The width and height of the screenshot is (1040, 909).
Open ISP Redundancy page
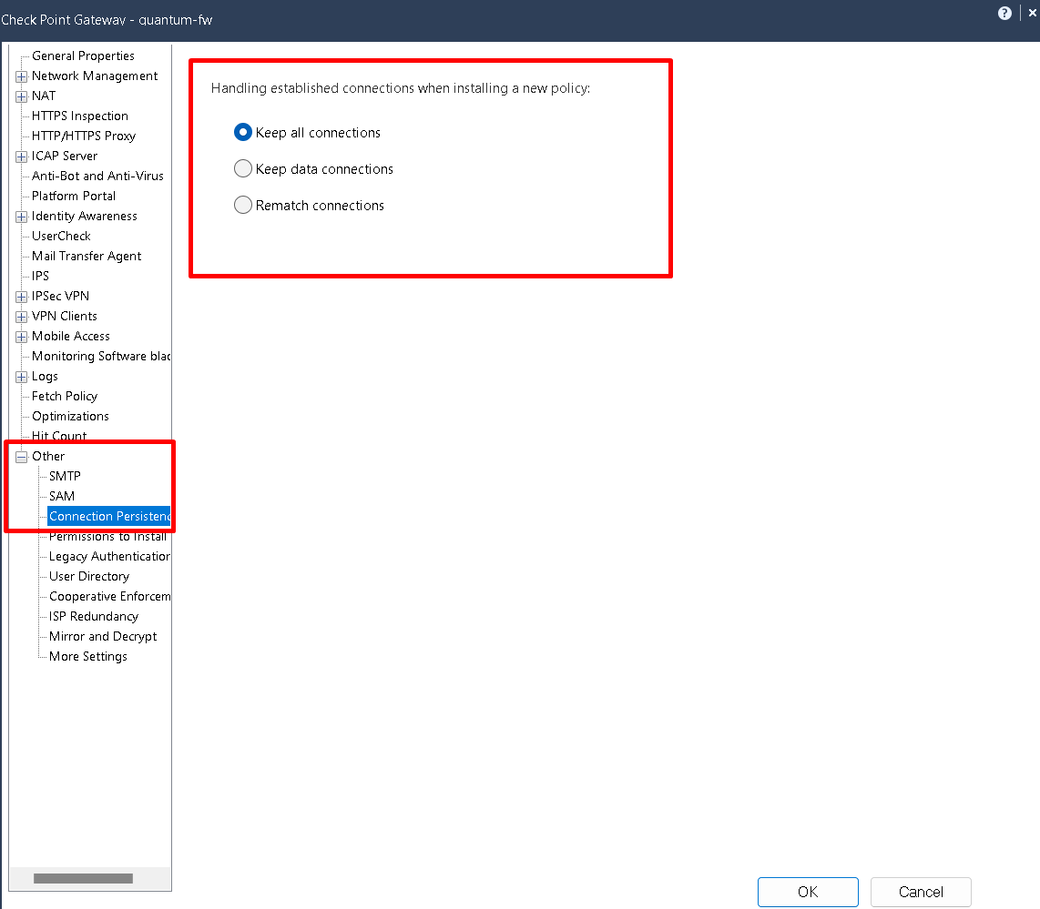pyautogui.click(x=94, y=616)
